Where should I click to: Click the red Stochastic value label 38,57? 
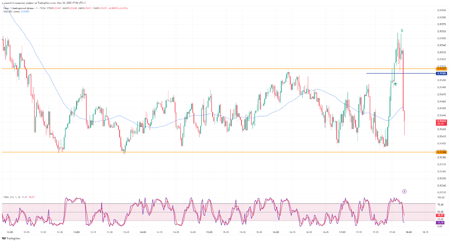click(x=441, y=215)
